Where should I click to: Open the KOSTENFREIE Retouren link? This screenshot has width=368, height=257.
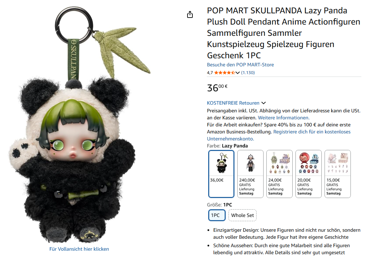point(233,103)
